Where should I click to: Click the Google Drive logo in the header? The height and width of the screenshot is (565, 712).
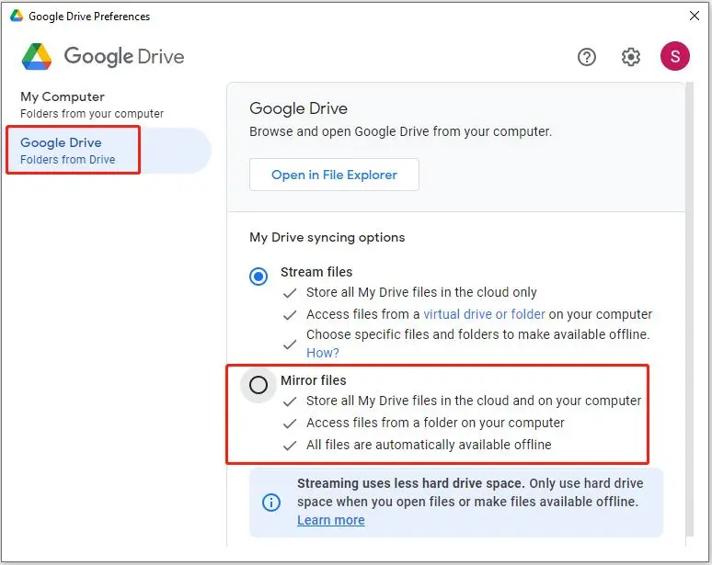pos(103,57)
